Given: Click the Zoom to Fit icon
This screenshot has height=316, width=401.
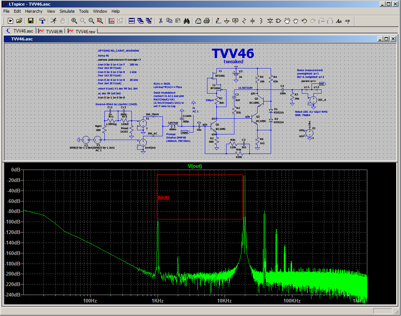Looking at the screenshot, I should point(100,21).
